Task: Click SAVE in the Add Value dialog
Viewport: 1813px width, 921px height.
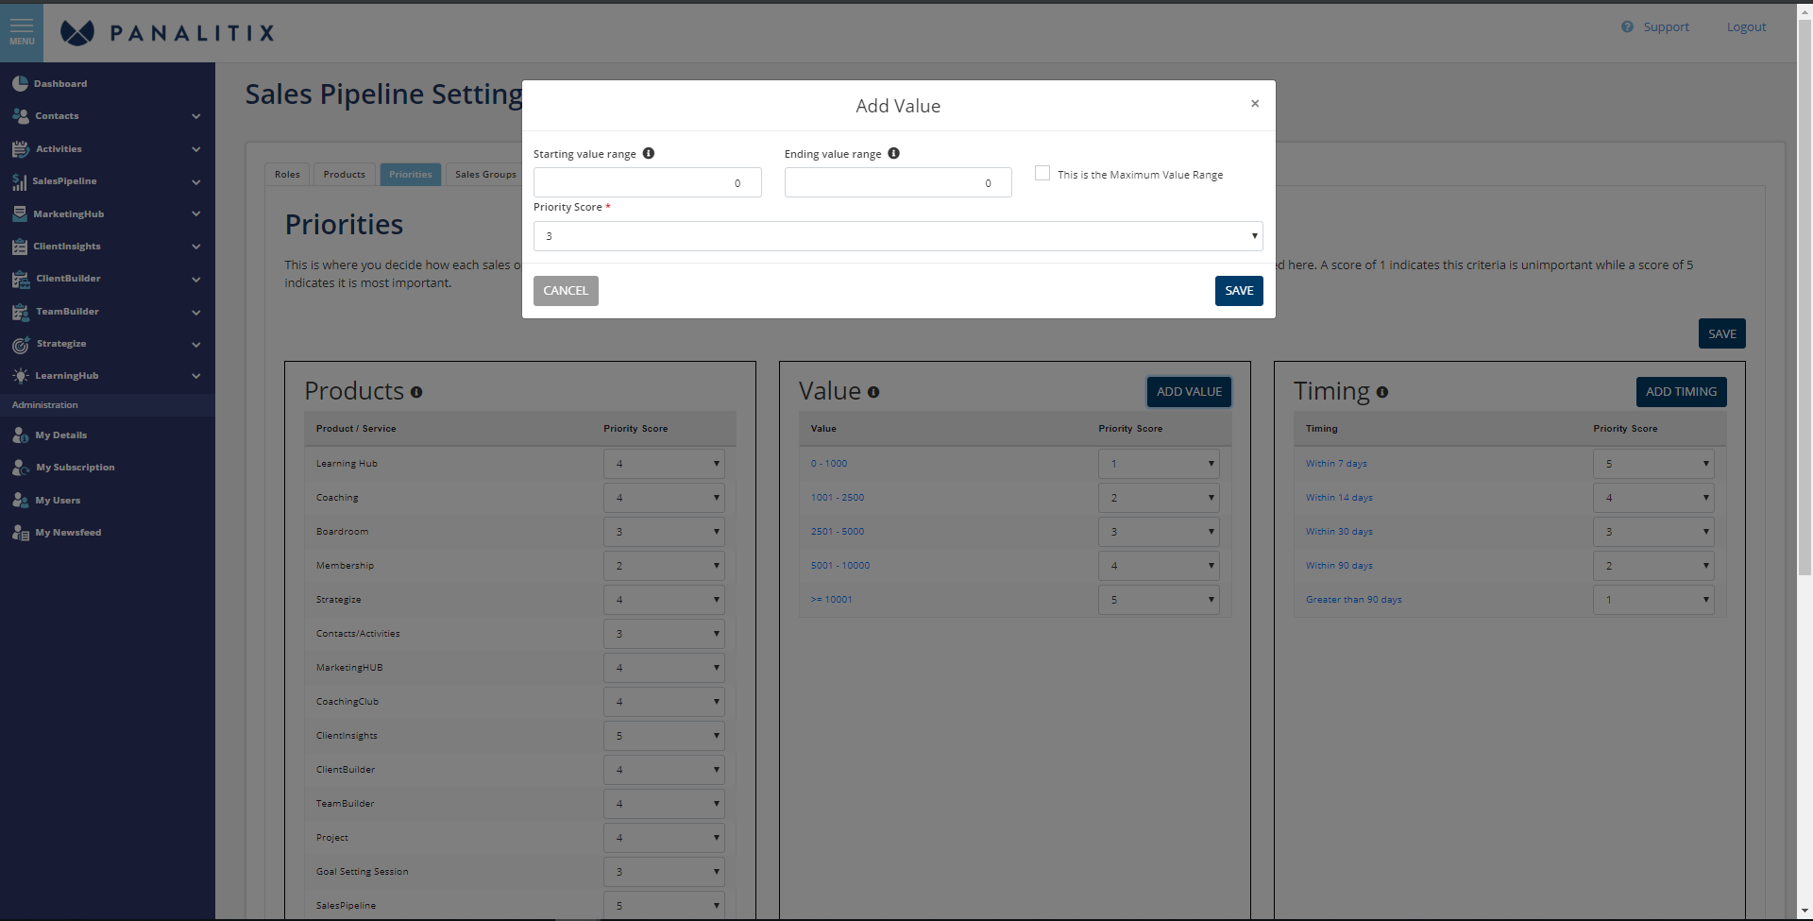Action: (x=1239, y=291)
